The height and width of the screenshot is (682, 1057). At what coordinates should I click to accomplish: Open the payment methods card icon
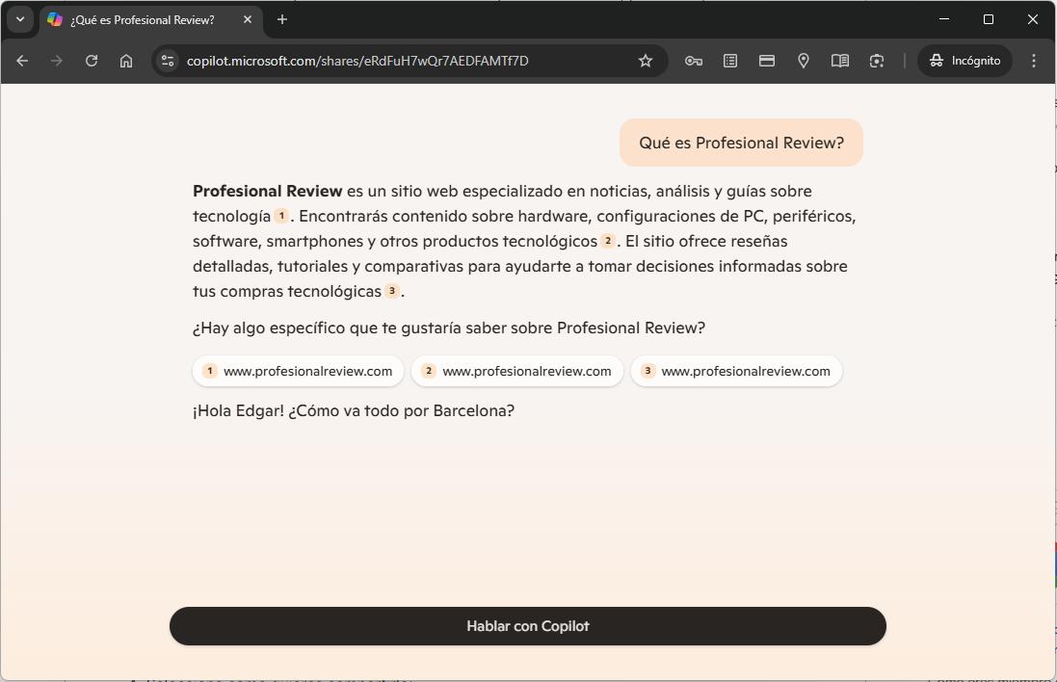tap(766, 61)
